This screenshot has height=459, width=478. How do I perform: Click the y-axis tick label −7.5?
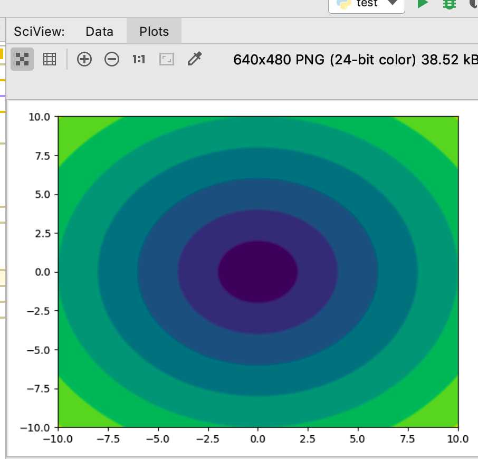pos(39,389)
